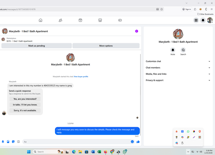Record a voice clip with microphone icon
Image resolution: width=215 pixels, height=155 pixels.
coord(3,142)
